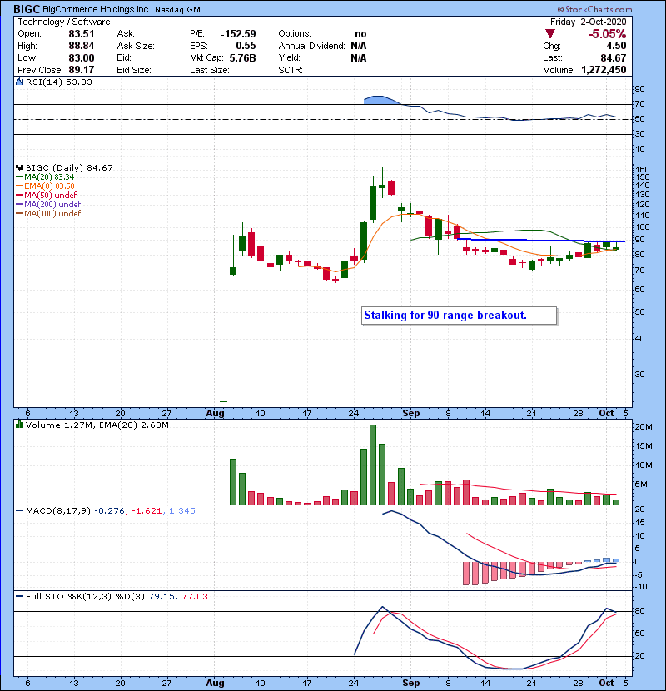666x691 pixels.
Task: Click the Mkt Cap value 5.76B
Action: pos(242,57)
